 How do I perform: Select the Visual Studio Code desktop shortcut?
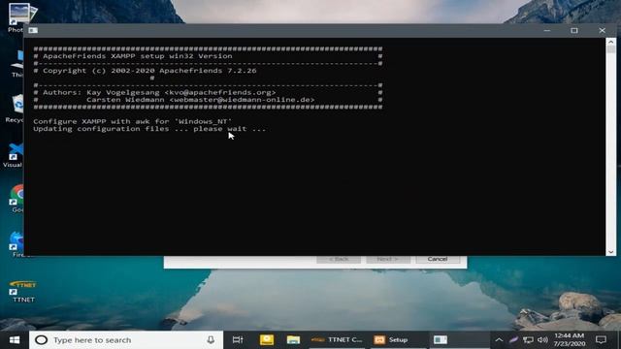point(15,154)
